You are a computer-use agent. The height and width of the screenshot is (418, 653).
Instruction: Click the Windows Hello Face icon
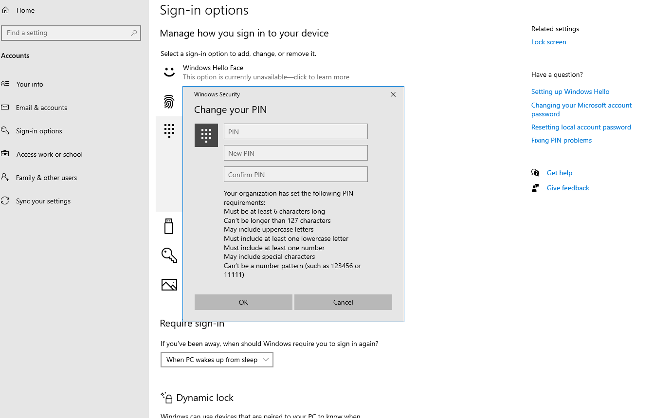pyautogui.click(x=169, y=72)
